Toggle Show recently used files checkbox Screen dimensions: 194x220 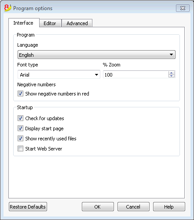[x=20, y=138]
